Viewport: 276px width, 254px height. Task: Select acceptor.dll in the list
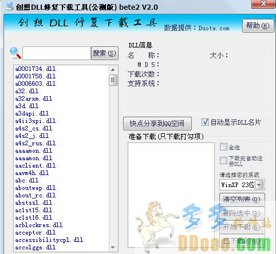coord(36,232)
